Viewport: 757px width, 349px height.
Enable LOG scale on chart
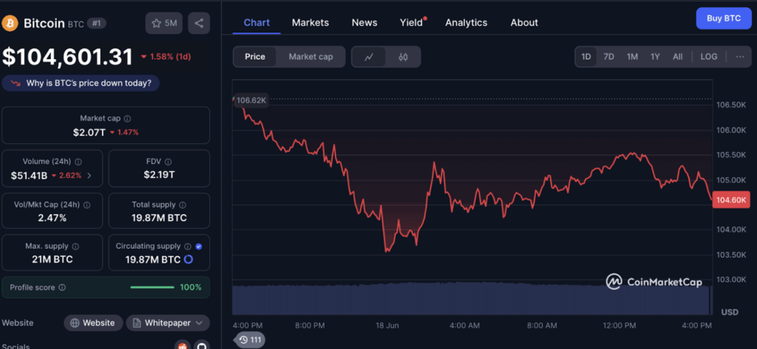708,57
